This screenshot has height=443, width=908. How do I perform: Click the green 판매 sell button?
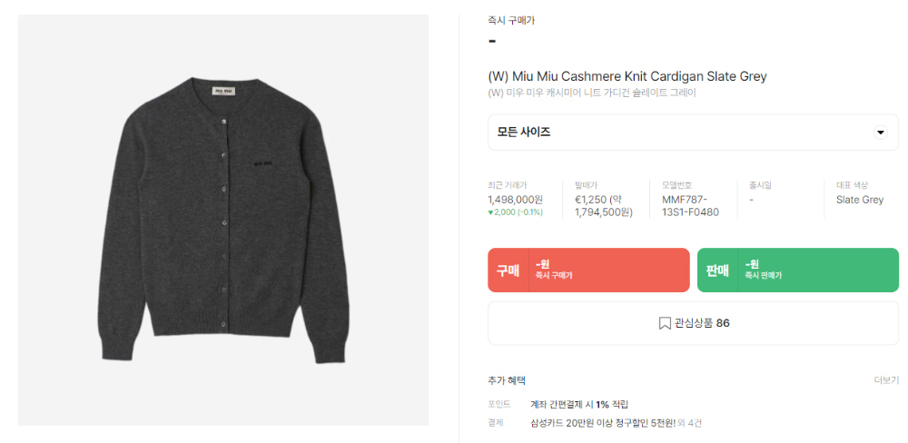(798, 270)
